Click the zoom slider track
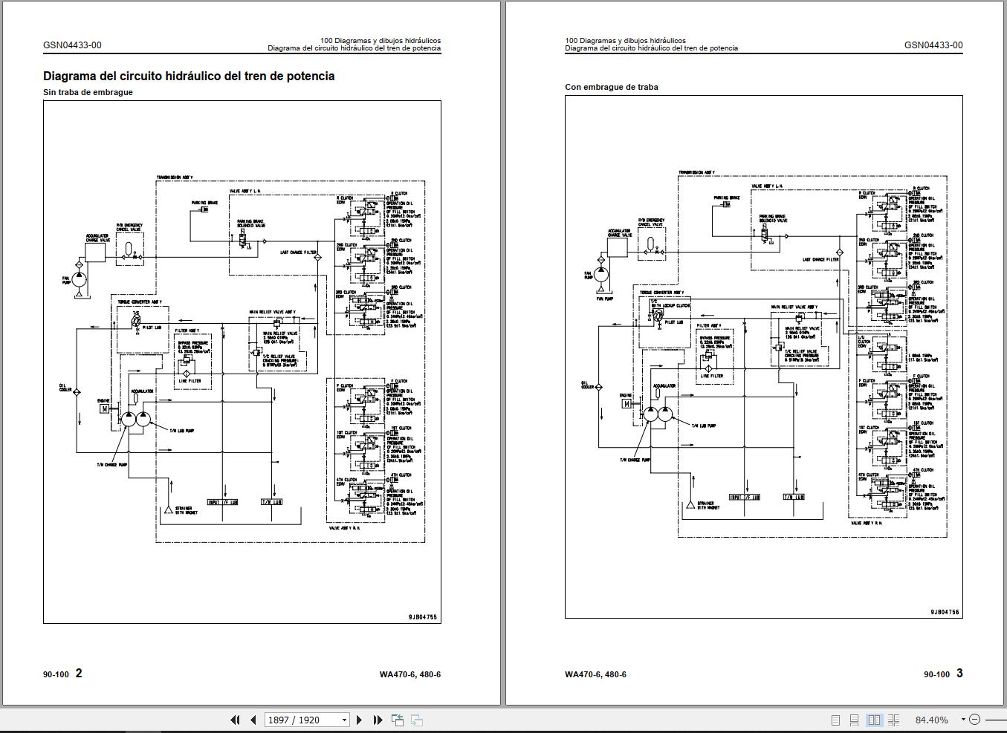The width and height of the screenshot is (1007, 733). [x=995, y=720]
